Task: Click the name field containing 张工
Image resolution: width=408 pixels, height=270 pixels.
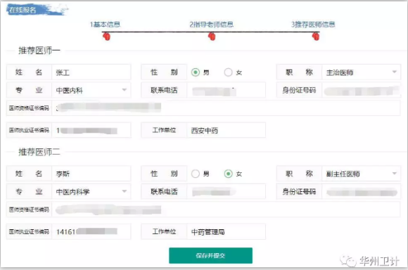Action: pyautogui.click(x=91, y=72)
